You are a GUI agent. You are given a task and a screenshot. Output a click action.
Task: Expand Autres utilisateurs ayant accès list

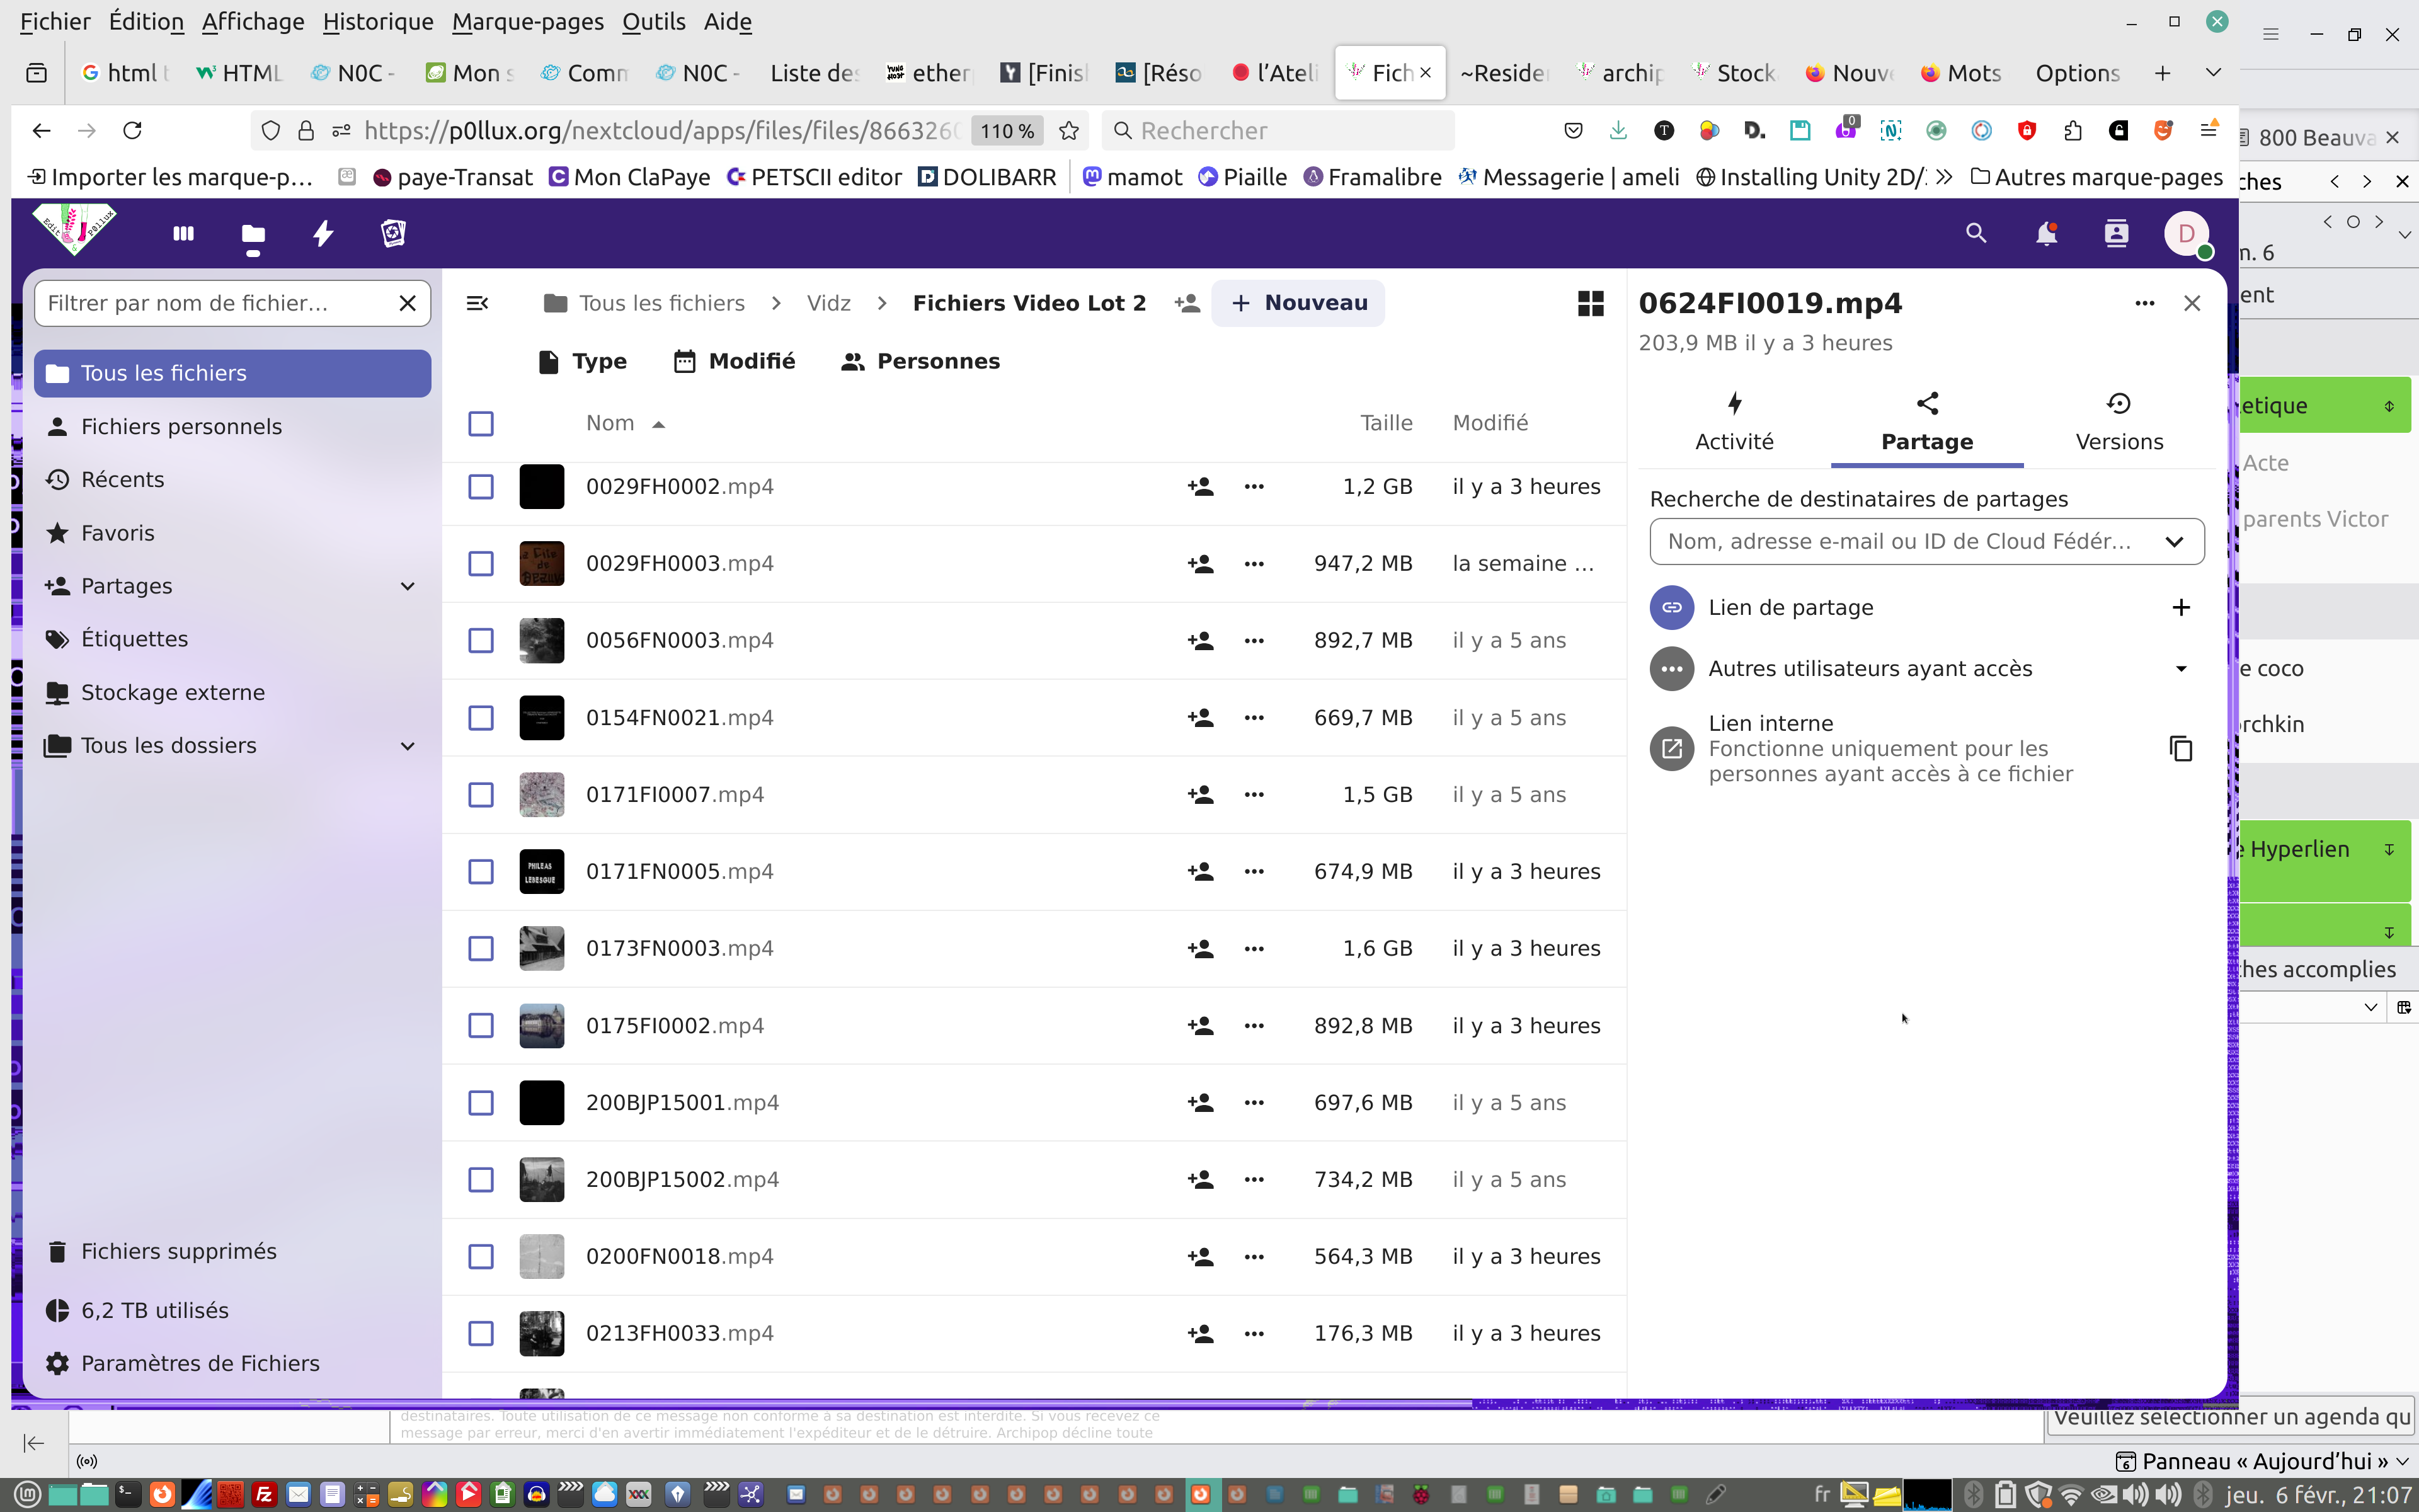2180,669
